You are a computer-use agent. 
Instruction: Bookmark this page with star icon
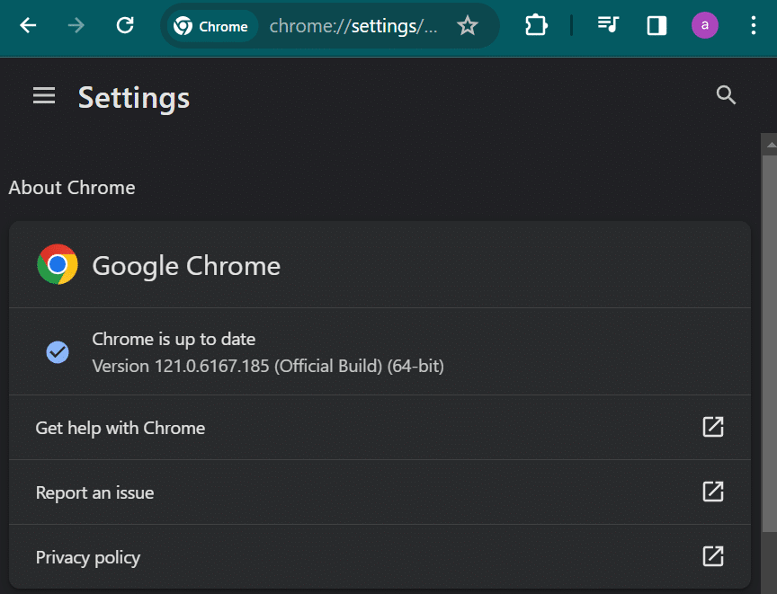pyautogui.click(x=468, y=26)
